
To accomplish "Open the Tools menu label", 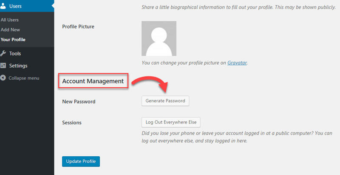I will (15, 54).
